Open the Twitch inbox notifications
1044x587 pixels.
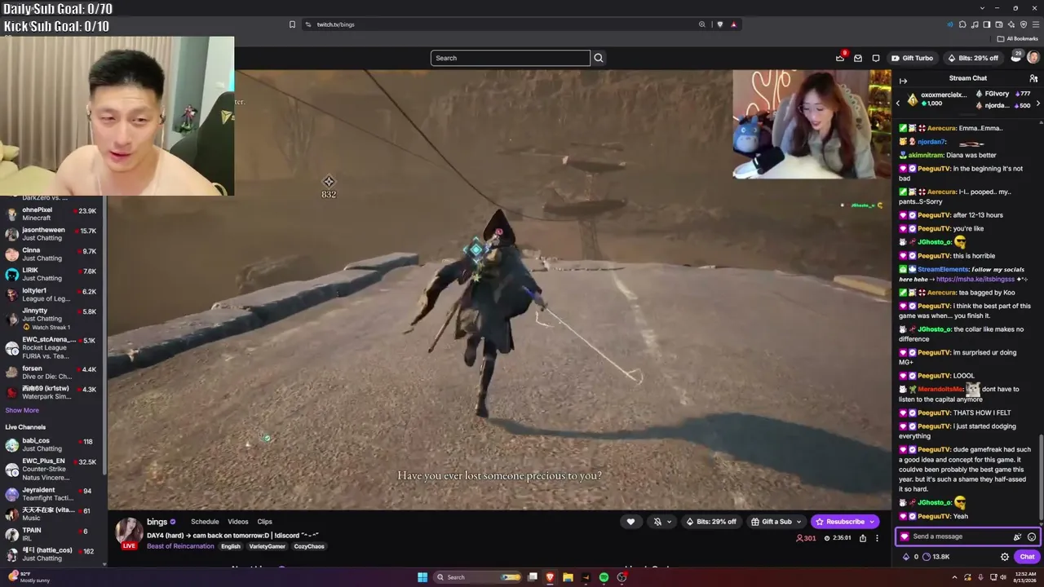coord(858,58)
